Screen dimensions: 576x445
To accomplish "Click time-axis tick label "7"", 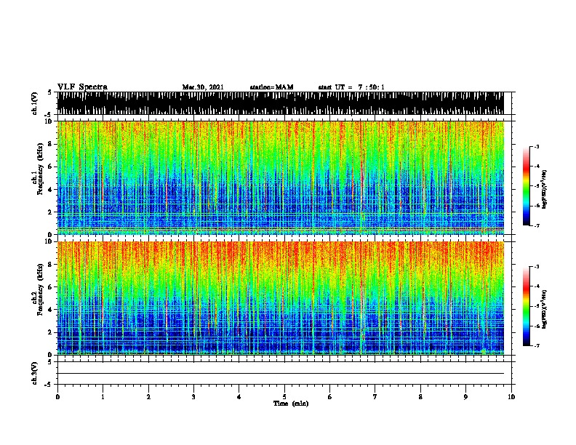I will coord(375,397).
